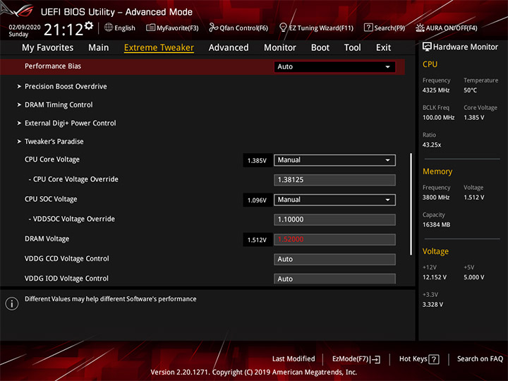This screenshot has width=508, height=381.
Task: Click the 43.25x ratio value
Action: (432, 145)
